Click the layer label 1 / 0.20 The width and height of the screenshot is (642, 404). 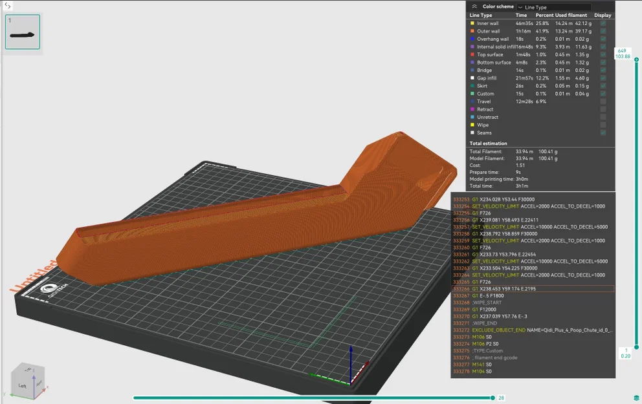(625, 354)
